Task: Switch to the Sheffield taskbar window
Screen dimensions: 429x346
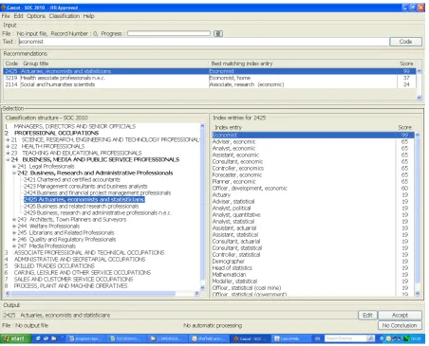Action: (x=209, y=338)
